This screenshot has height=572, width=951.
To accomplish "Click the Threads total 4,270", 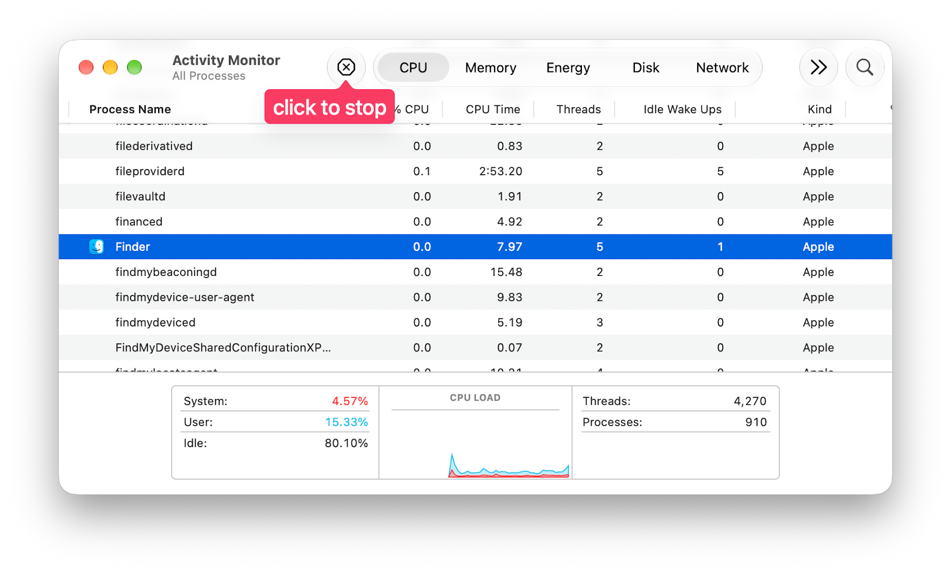I will tap(750, 401).
